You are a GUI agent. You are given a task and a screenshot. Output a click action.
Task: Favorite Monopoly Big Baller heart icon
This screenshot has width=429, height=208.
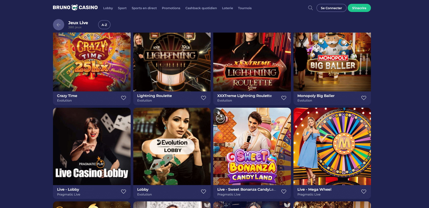(x=364, y=98)
